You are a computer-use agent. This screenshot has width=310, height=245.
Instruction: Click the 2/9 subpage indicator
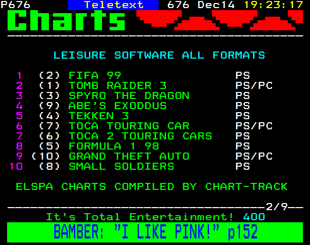[x=277, y=206]
